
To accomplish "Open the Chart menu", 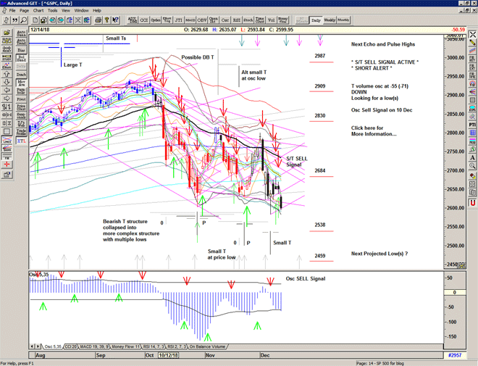I will pyautogui.click(x=38, y=11).
